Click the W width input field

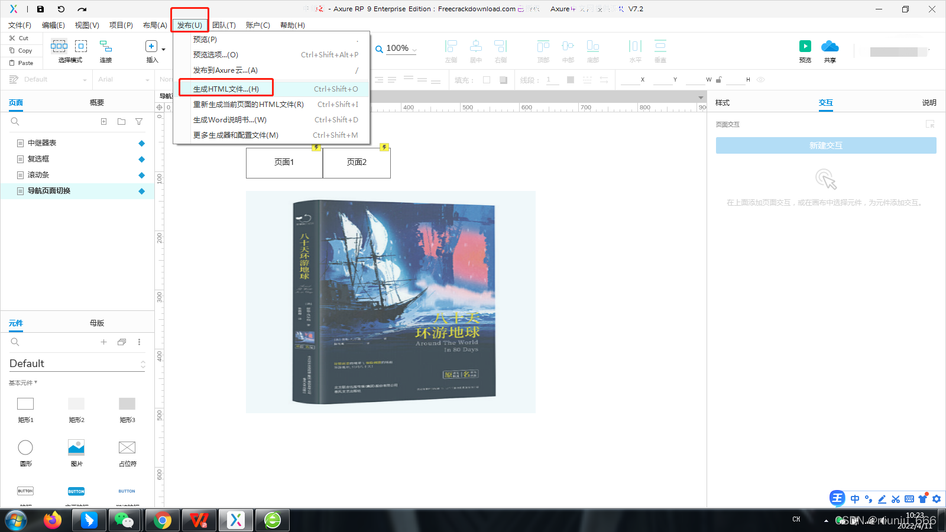695,80
